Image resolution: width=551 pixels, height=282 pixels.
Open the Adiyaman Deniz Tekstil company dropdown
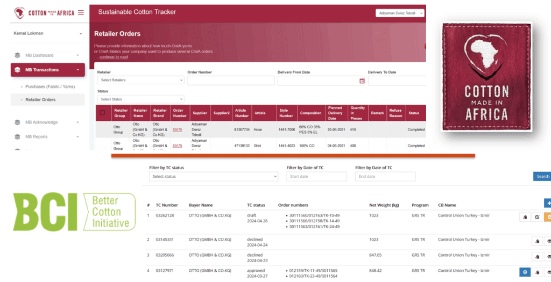tap(400, 13)
